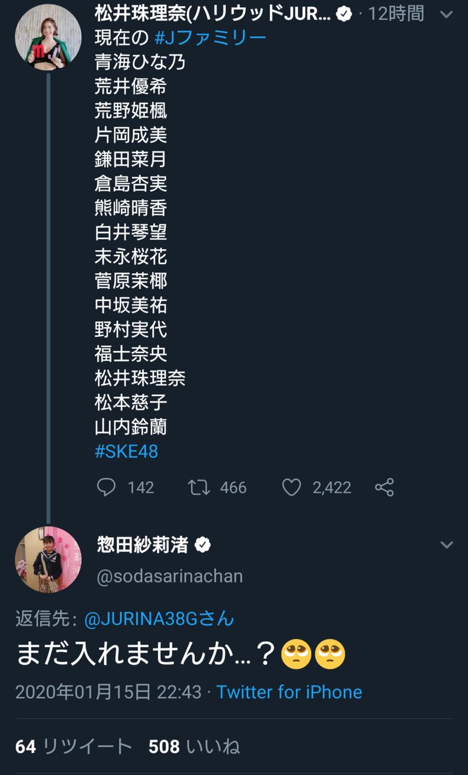Retweet the Jファミリー tweet
The image size is (468, 775).
[x=199, y=487]
